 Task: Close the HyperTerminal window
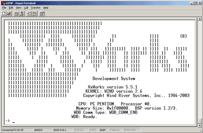pyautogui.click(x=200, y=3)
